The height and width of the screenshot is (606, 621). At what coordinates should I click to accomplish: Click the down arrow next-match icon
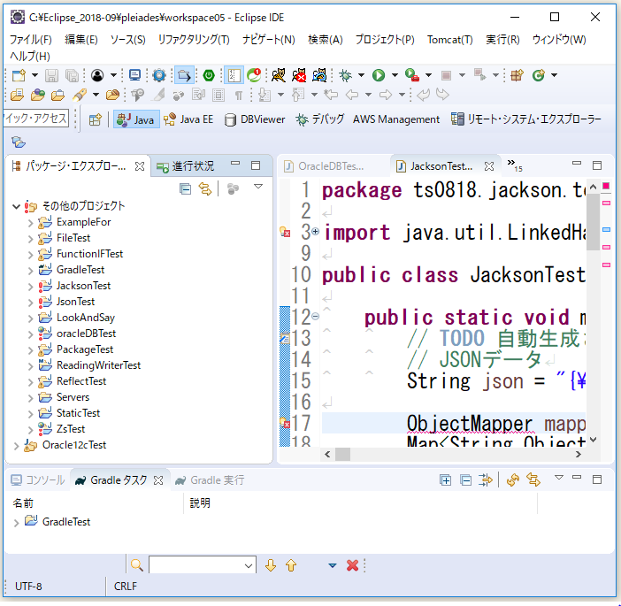coord(271,565)
